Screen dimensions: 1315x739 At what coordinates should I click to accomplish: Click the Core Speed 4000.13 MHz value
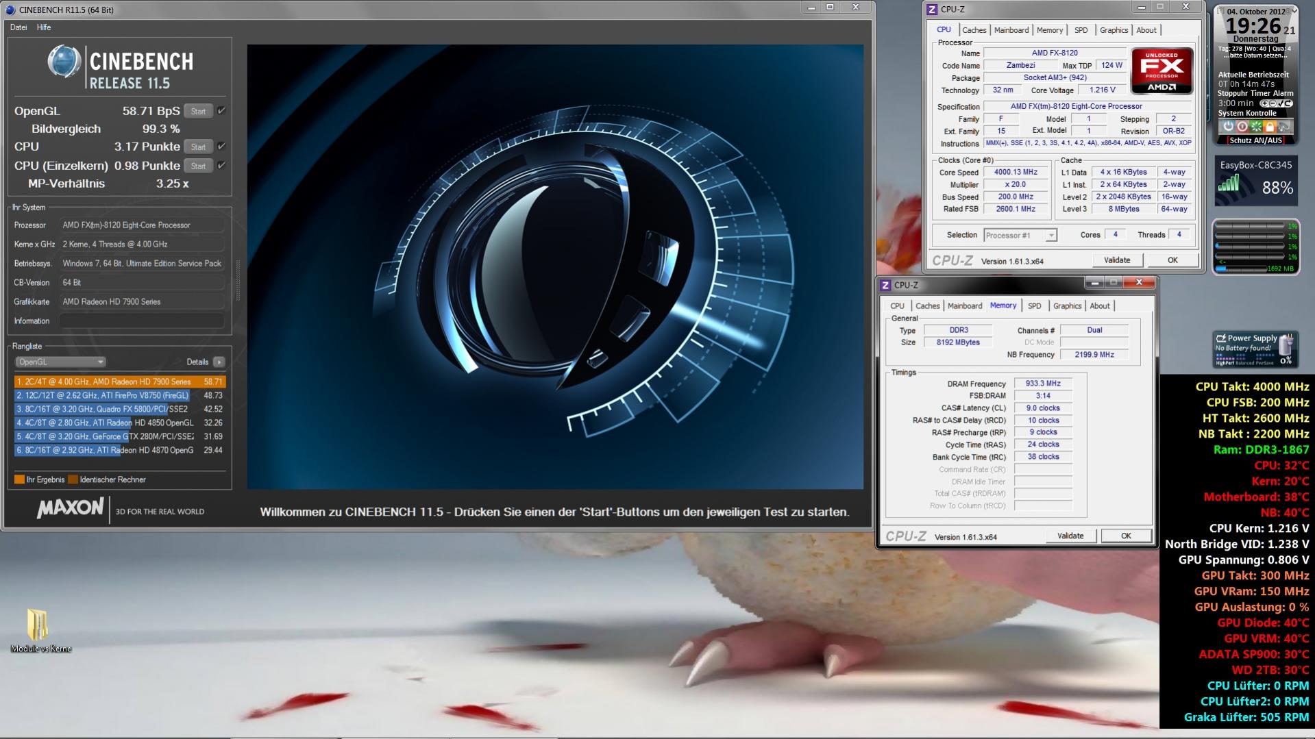[1016, 173]
